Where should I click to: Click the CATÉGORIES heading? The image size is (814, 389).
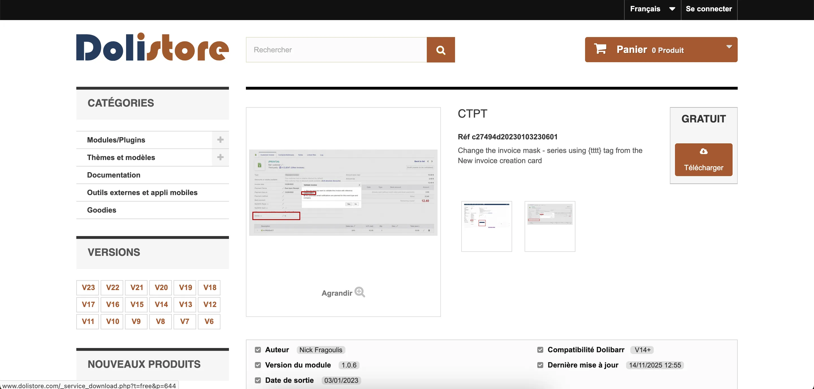coord(121,103)
